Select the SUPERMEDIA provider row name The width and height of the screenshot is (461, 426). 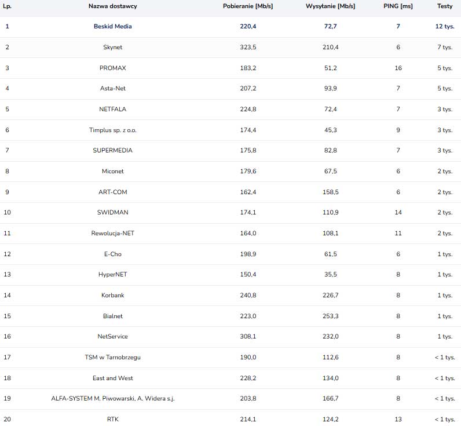[x=112, y=150]
